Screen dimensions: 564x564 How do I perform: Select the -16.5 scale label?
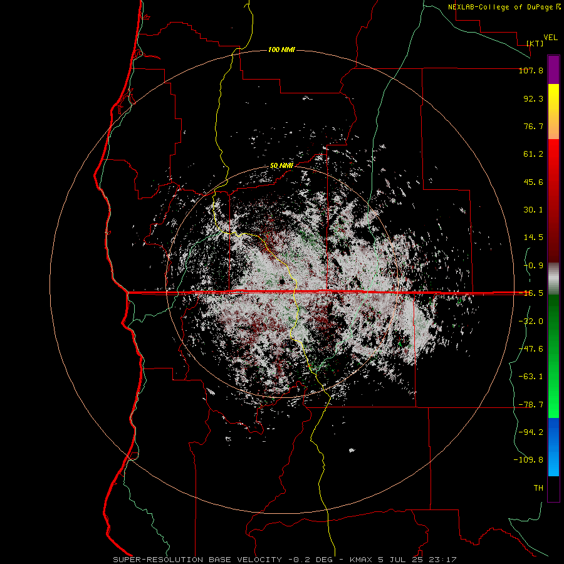click(x=531, y=293)
